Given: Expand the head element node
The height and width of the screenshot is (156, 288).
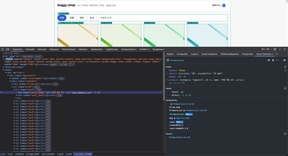Looking at the screenshot, I should click(x=4, y=67).
